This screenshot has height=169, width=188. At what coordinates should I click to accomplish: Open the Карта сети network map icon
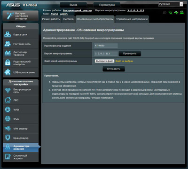click(8, 34)
